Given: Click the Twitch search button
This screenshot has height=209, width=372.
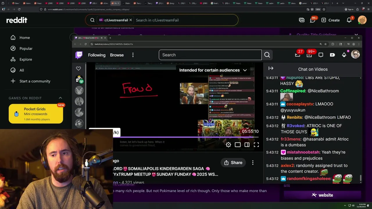Looking at the screenshot, I should click(x=267, y=55).
